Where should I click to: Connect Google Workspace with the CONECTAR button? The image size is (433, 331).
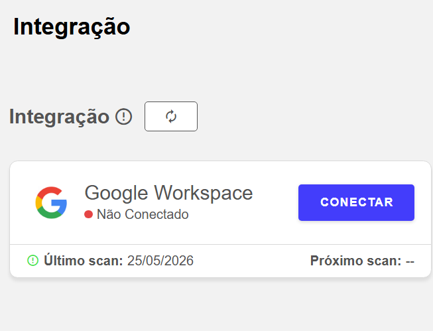click(x=356, y=202)
